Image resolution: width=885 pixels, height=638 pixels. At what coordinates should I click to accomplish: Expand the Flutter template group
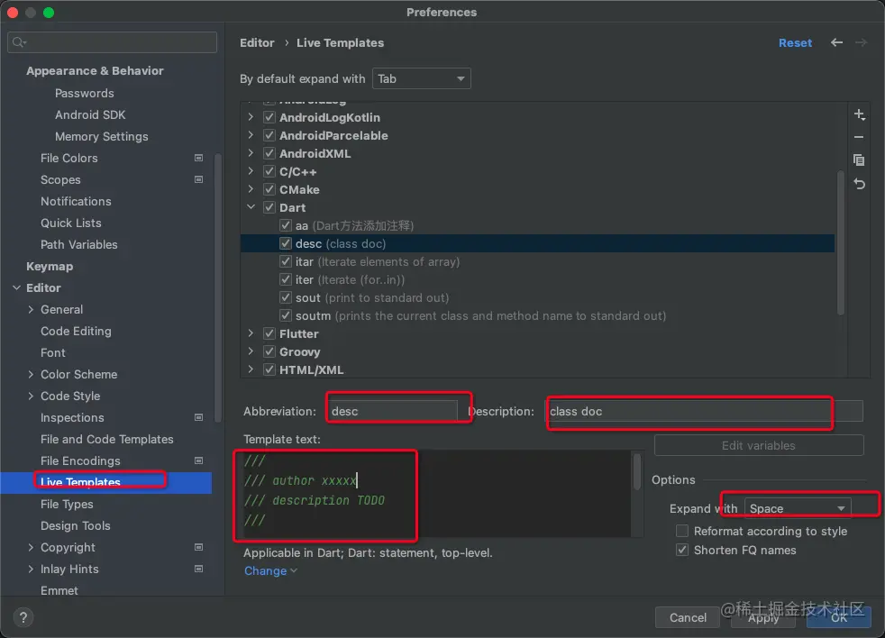point(251,333)
